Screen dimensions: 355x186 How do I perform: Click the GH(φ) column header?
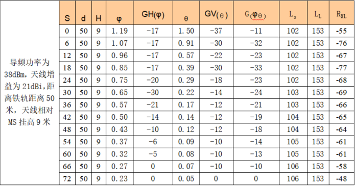153,13
